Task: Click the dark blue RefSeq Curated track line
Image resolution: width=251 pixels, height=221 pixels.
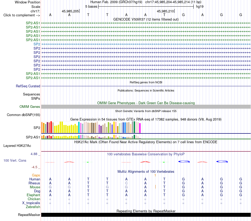Action: [x=146, y=86]
